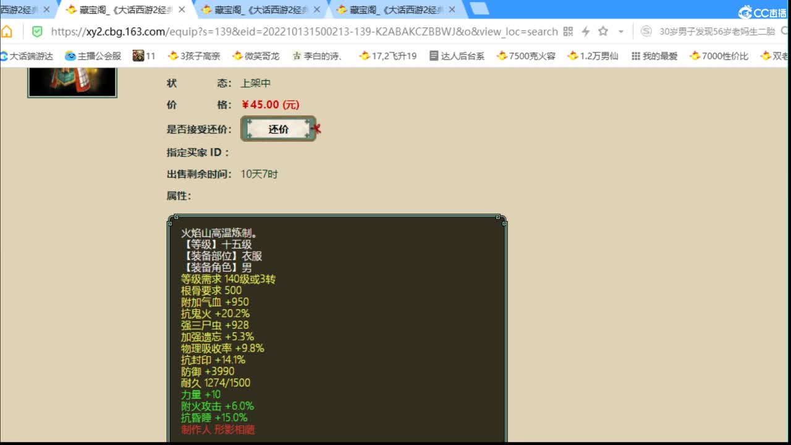Open the 1.2万男仙 bookmark
This screenshot has width=791, height=445.
tap(593, 56)
